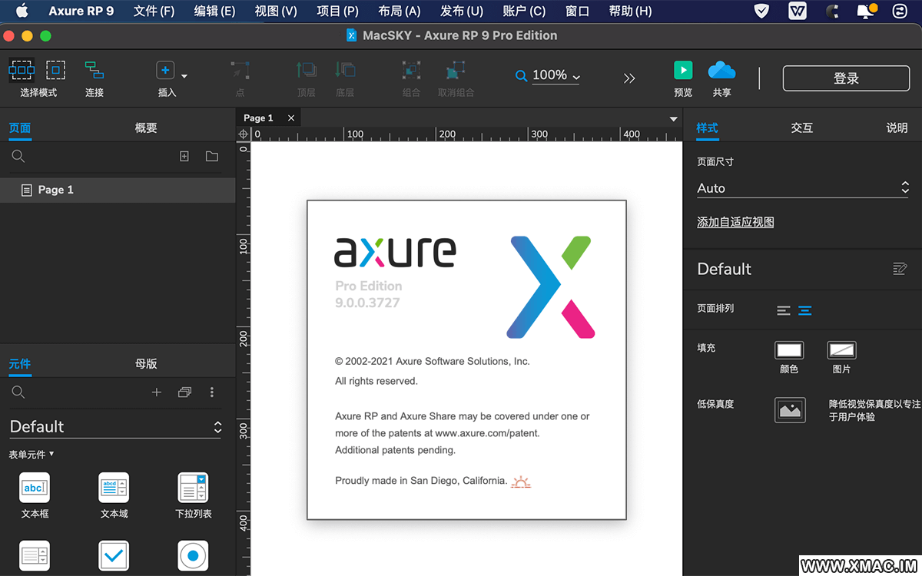Open the 发布 (U) menu
The width and height of the screenshot is (922, 576).
(x=461, y=11)
